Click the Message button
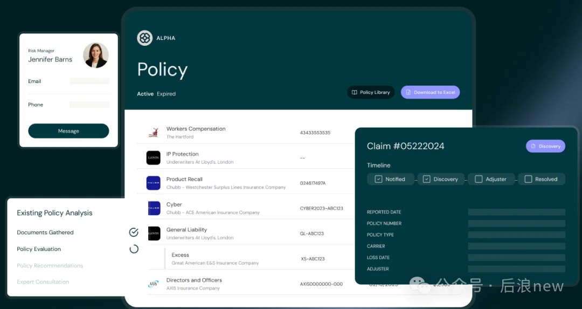The width and height of the screenshot is (582, 309). click(68, 131)
